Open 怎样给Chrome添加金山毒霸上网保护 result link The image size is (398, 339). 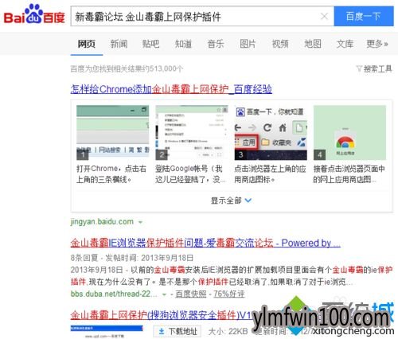[x=171, y=89]
